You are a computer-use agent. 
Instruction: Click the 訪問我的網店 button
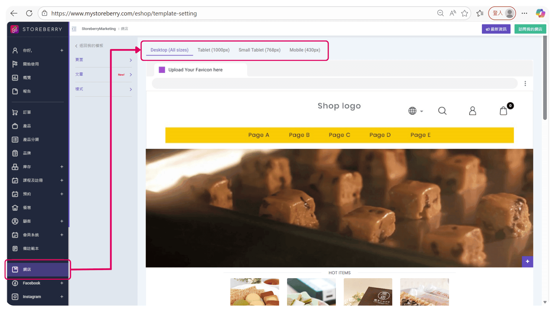pyautogui.click(x=530, y=29)
